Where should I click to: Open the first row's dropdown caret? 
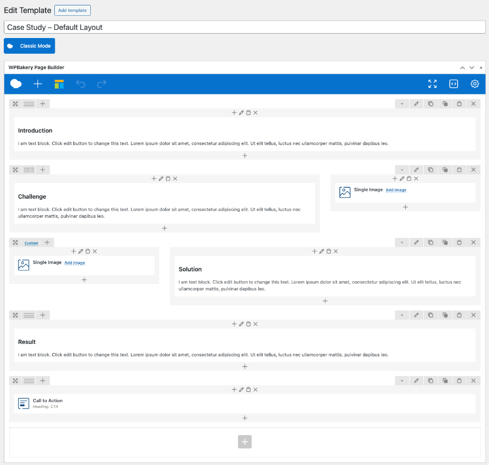coord(402,103)
